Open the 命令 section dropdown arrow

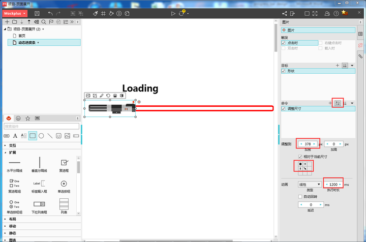pyautogui.click(x=352, y=103)
